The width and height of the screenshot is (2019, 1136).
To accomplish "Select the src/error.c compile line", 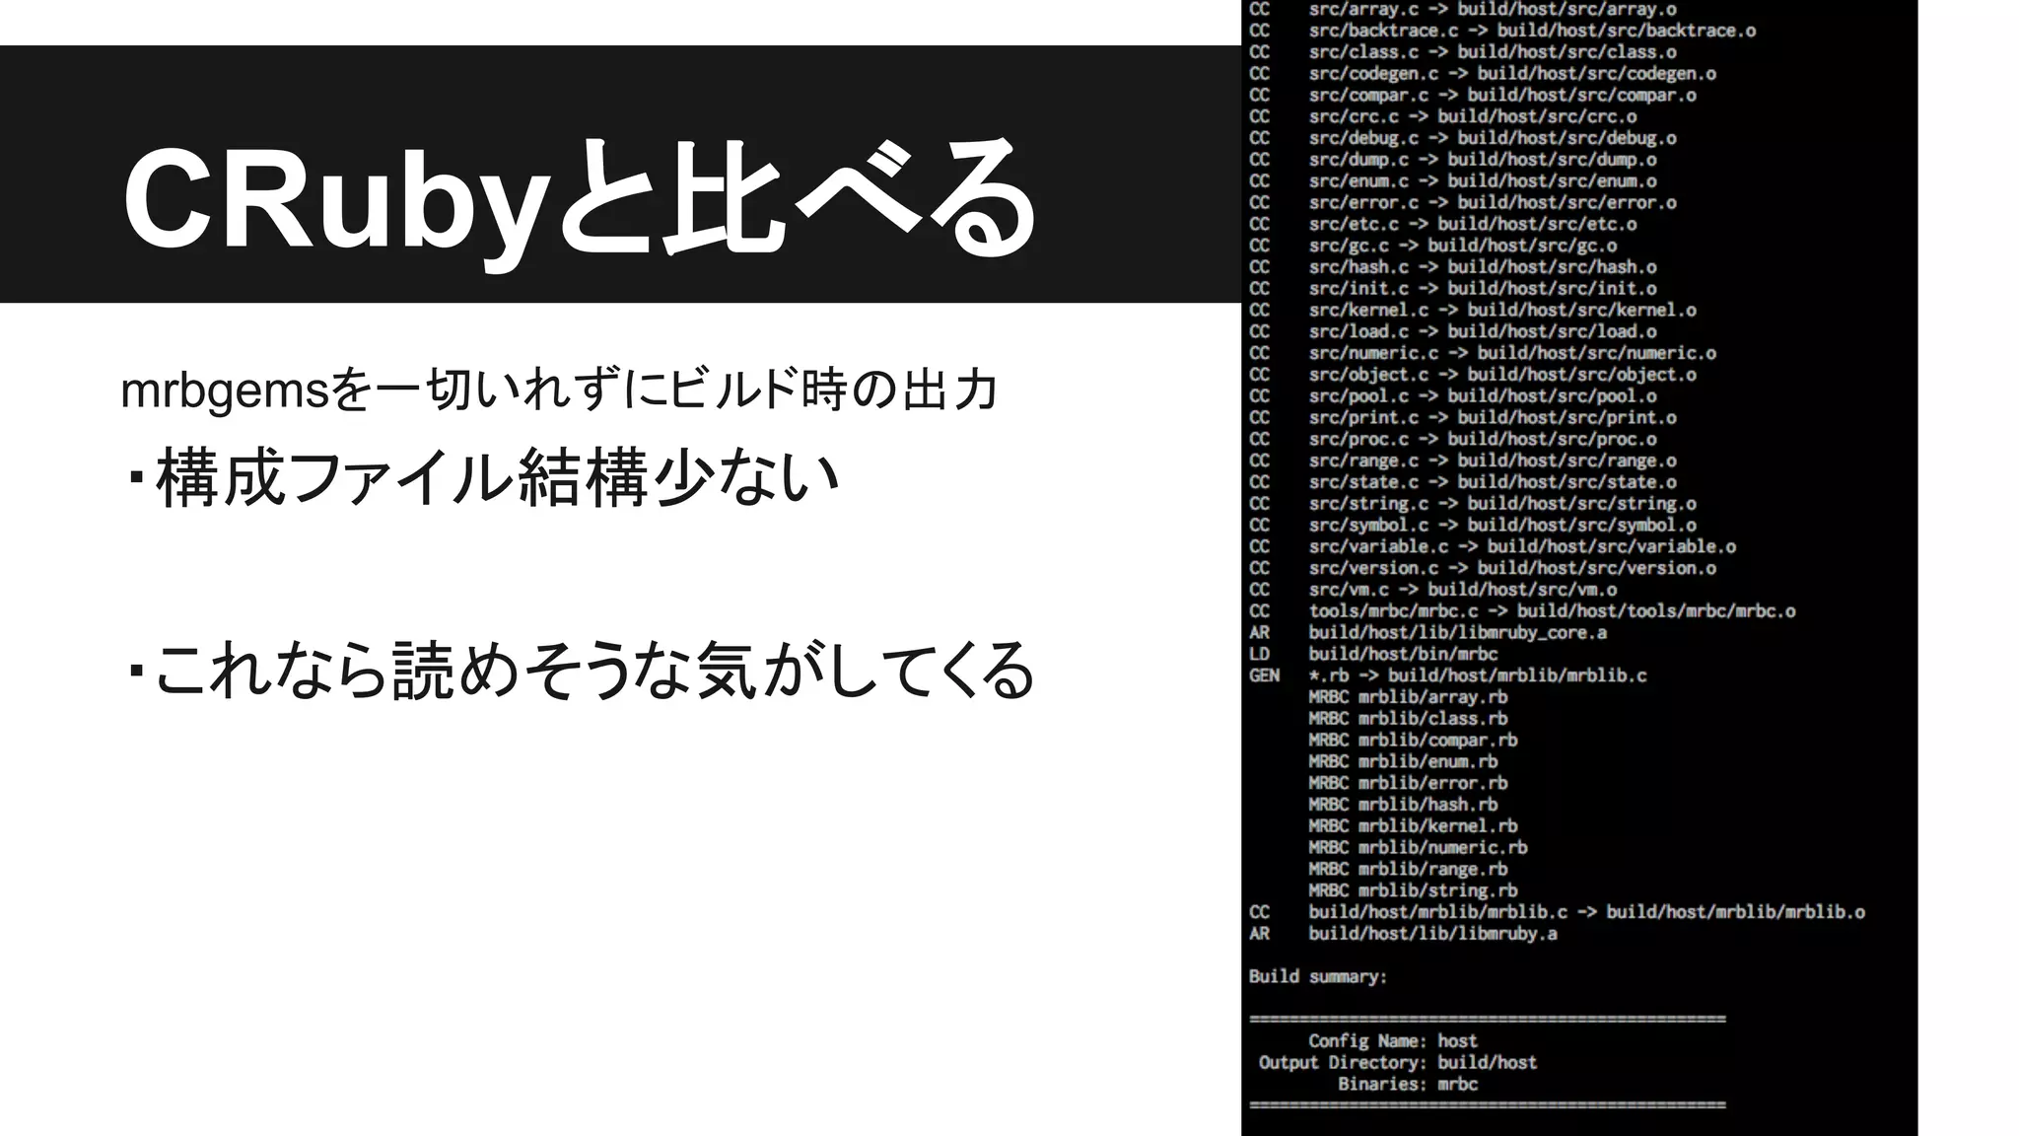I will coord(1463,203).
